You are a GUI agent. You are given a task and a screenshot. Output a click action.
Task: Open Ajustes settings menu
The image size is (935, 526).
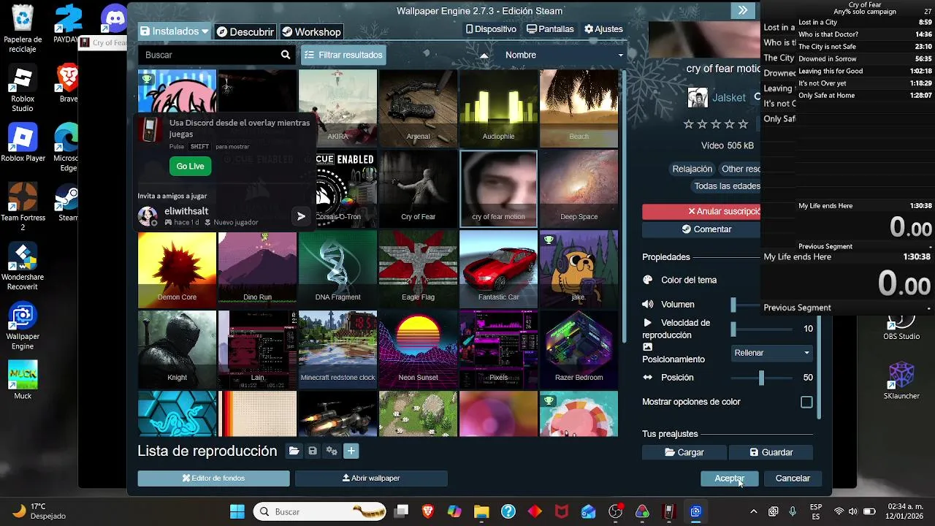[603, 29]
